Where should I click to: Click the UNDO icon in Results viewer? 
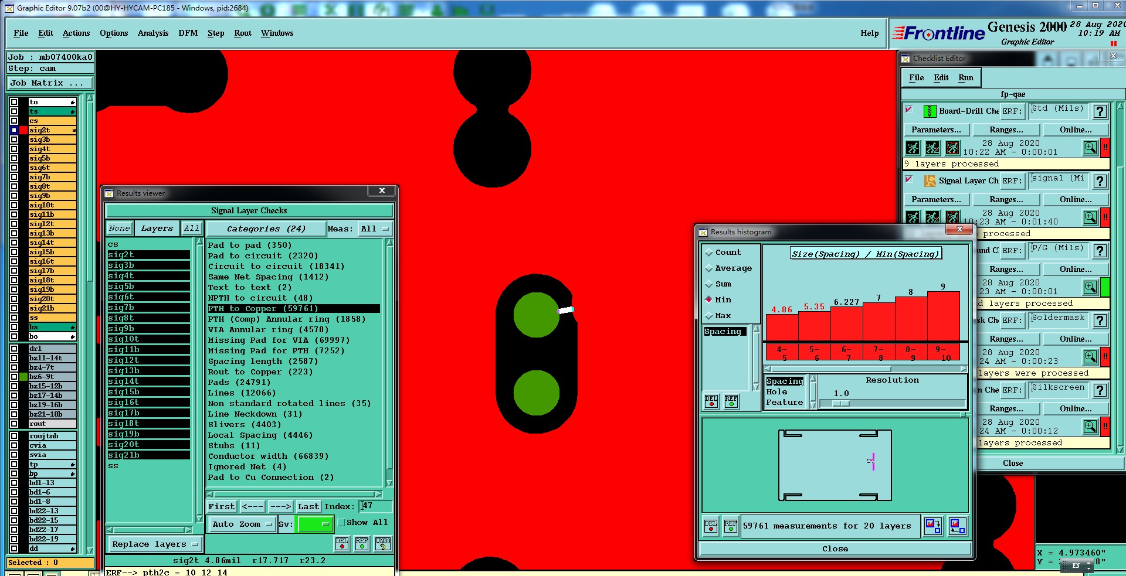point(383,544)
